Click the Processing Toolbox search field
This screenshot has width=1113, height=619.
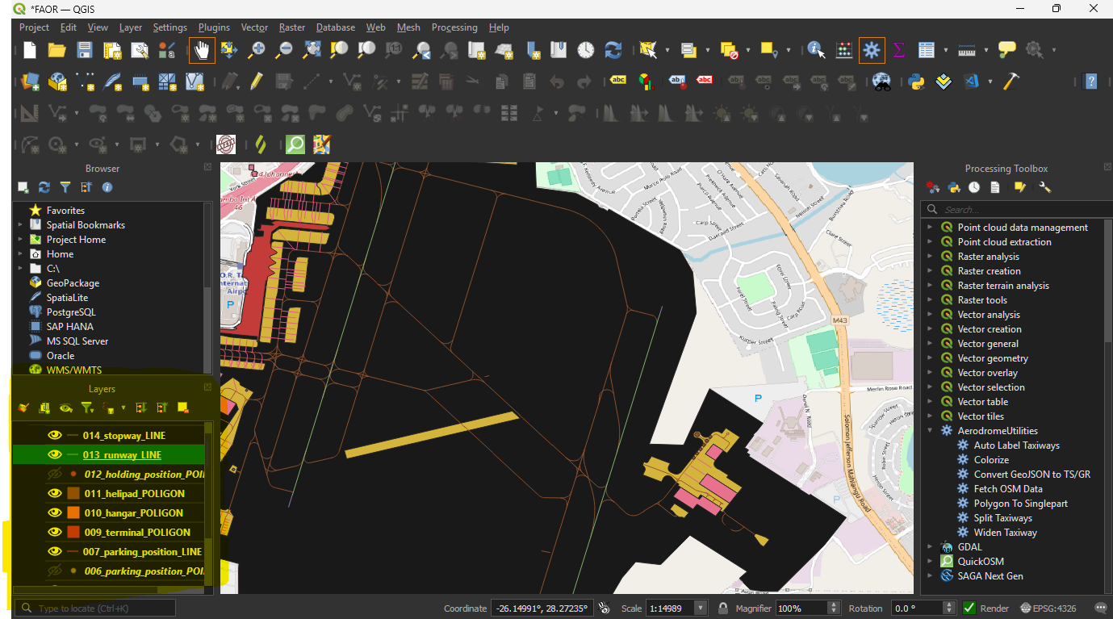[1017, 209]
